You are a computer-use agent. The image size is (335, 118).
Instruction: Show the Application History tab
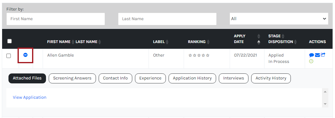[192, 78]
